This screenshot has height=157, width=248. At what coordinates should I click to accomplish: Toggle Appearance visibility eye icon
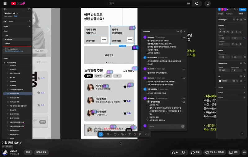point(241,63)
